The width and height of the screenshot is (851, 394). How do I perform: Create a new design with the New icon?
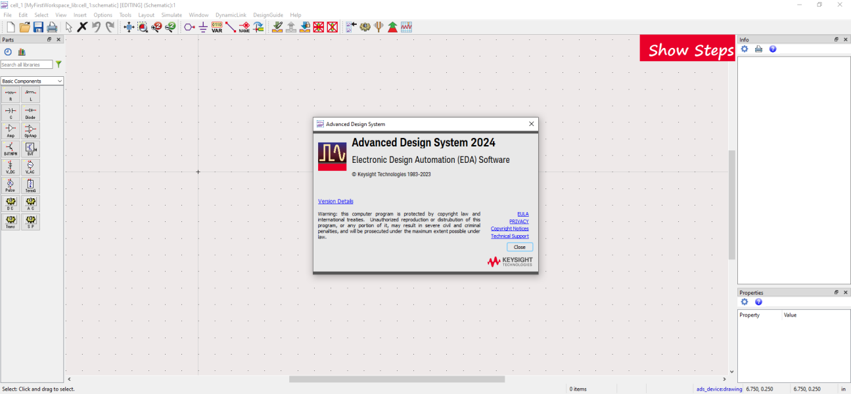pos(11,27)
